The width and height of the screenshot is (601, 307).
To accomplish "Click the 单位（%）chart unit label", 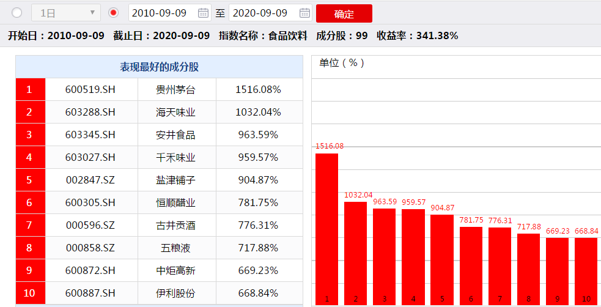I will (x=342, y=63).
